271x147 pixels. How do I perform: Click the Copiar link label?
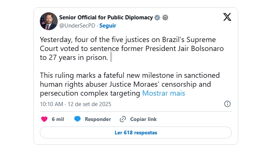(x=143, y=119)
